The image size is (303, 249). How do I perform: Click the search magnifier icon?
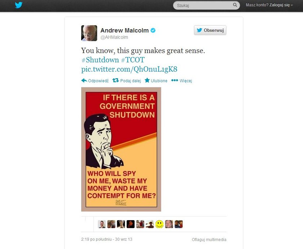[x=235, y=5]
